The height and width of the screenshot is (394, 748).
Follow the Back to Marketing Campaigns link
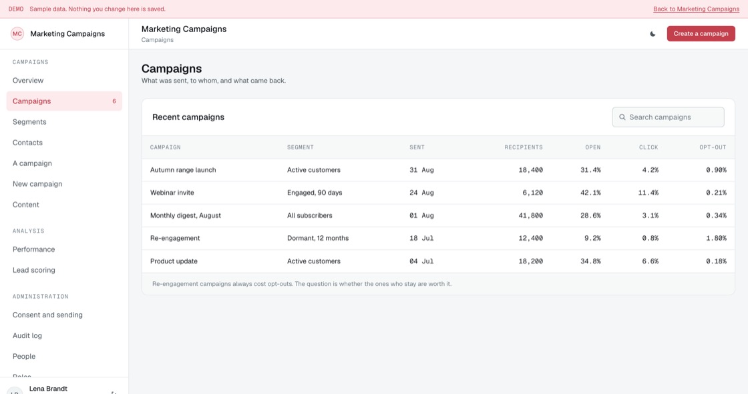[x=696, y=9]
